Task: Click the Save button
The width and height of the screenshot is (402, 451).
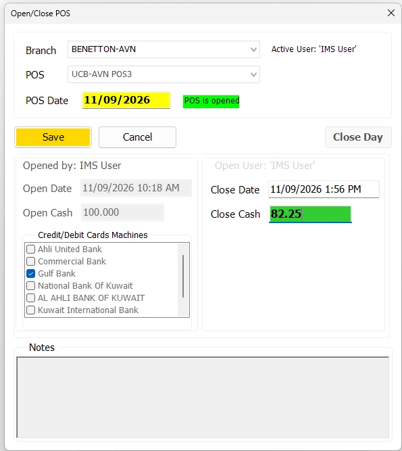Action: (53, 137)
